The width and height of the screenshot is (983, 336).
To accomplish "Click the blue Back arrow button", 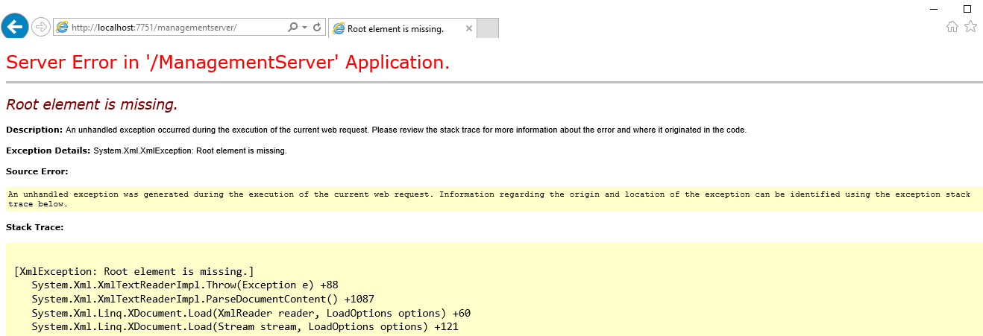I will pos(15,28).
